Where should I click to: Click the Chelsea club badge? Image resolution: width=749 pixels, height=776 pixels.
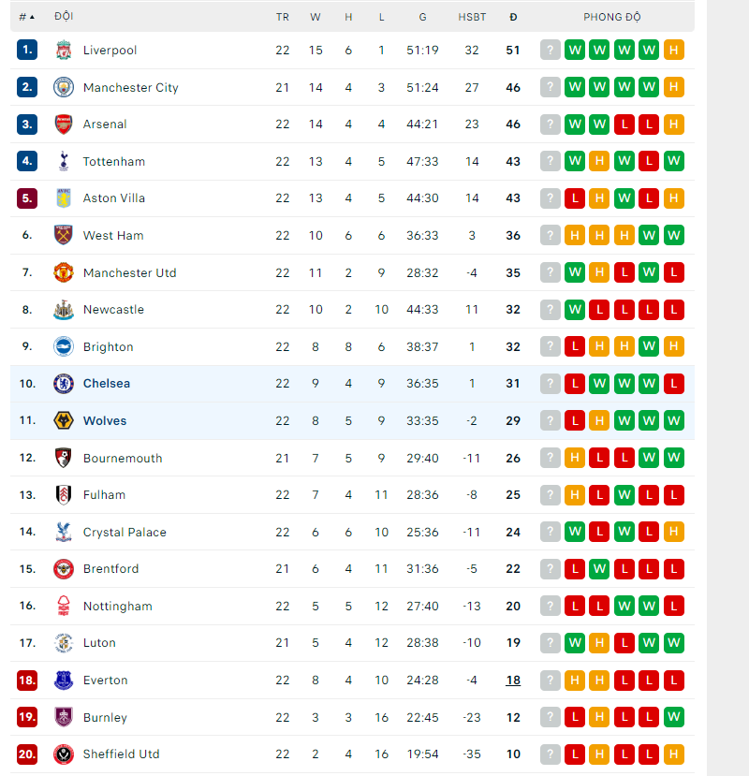64,384
